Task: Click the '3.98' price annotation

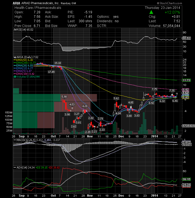Action: click(x=67, y=114)
